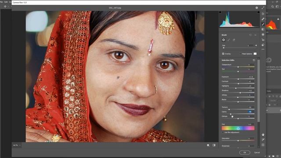The image size is (281, 158).
Task: Click the Brush Size slider handle
Action: tap(223, 48)
